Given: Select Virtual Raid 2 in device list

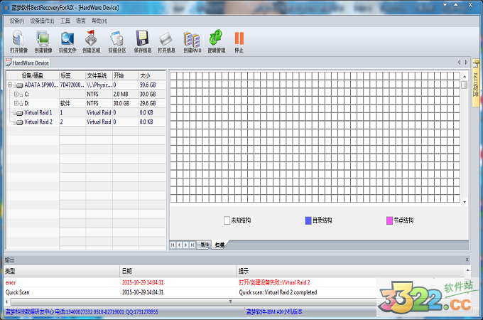Looking at the screenshot, I should [38, 122].
